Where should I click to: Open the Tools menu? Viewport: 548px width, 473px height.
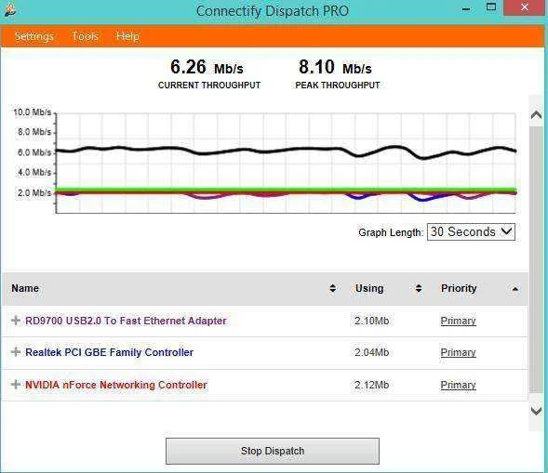pyautogui.click(x=85, y=36)
